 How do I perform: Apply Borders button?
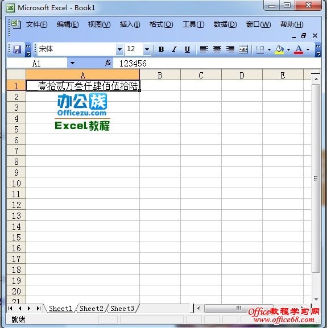pos(260,49)
